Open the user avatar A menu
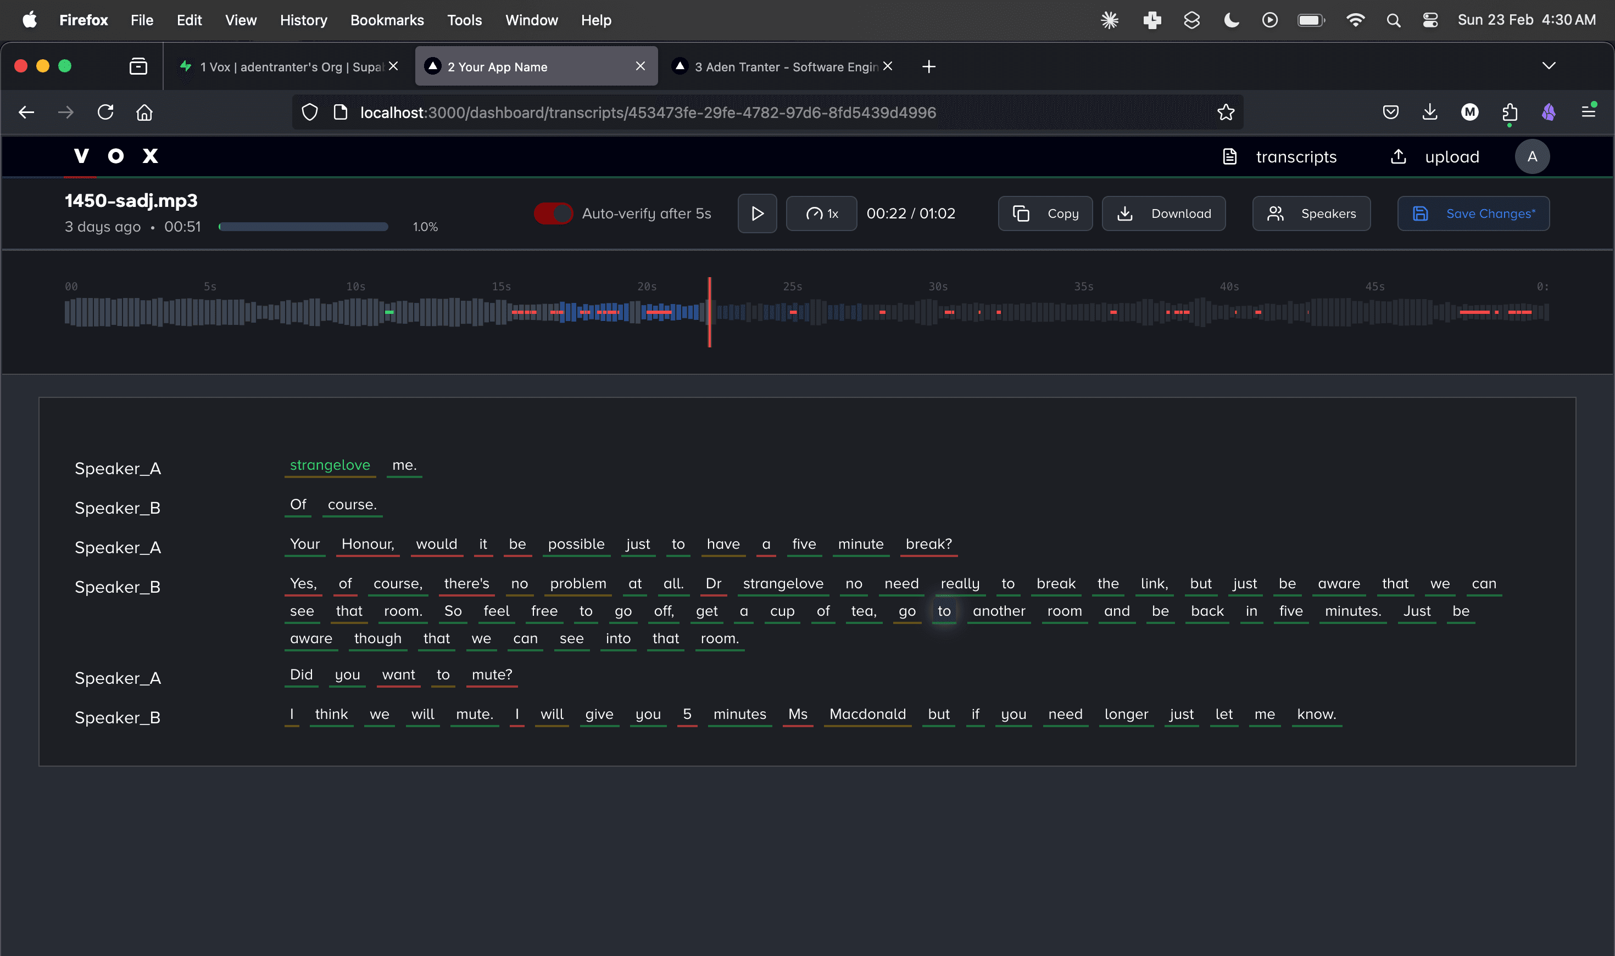The height and width of the screenshot is (956, 1615). [x=1532, y=157]
